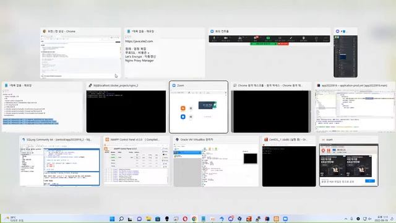Open the XAMPP orange taskbar icon
Image resolution: width=396 pixels, height=223 pixels.
pyautogui.click(x=277, y=219)
